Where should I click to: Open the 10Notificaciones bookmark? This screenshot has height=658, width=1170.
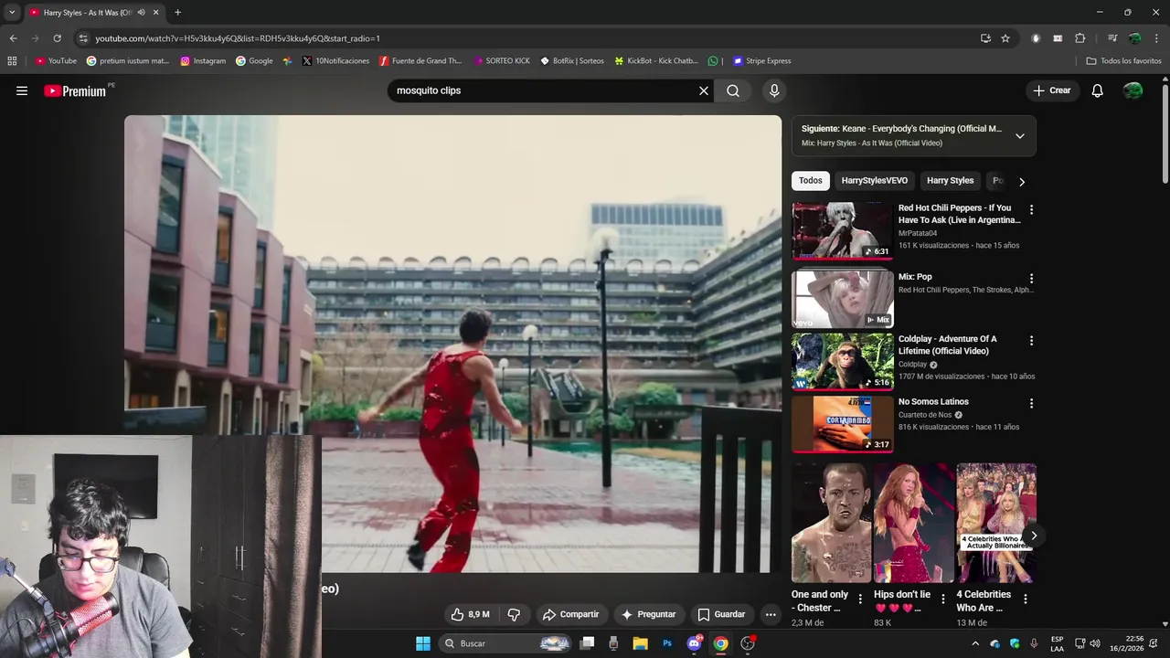335,61
